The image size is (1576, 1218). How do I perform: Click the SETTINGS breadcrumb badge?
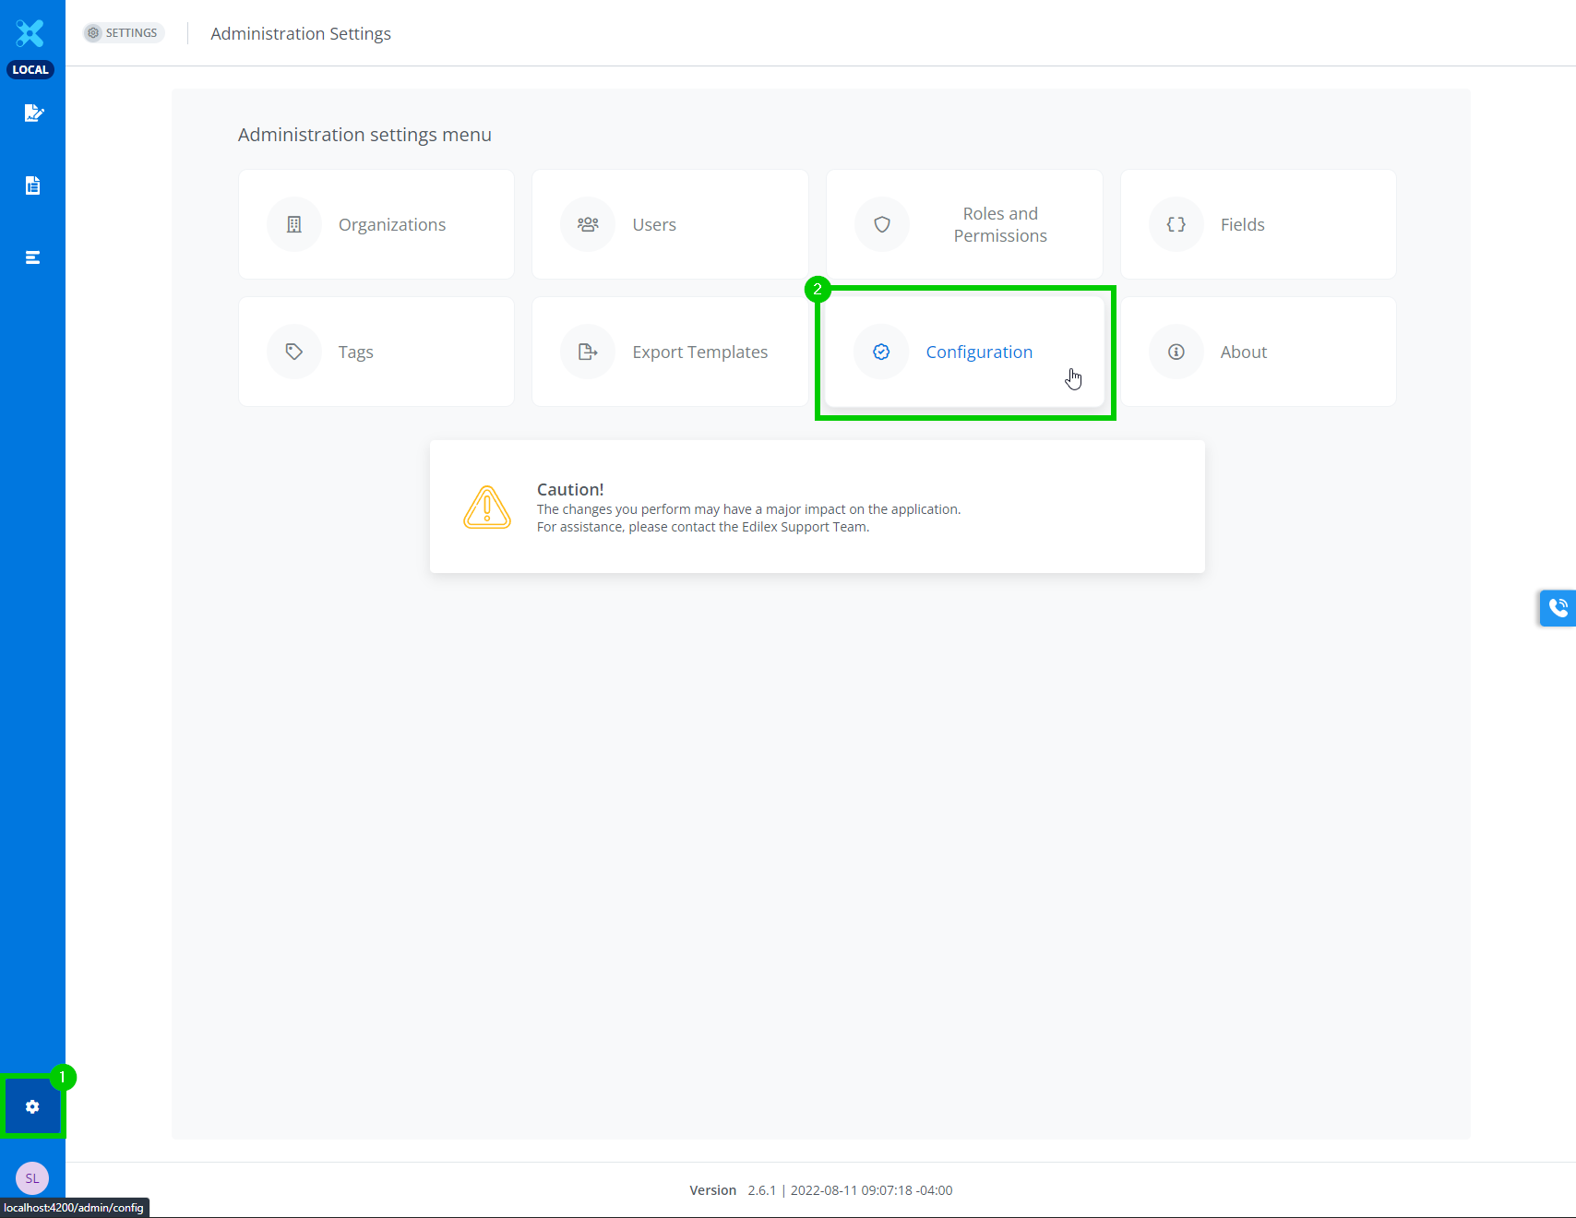click(123, 33)
